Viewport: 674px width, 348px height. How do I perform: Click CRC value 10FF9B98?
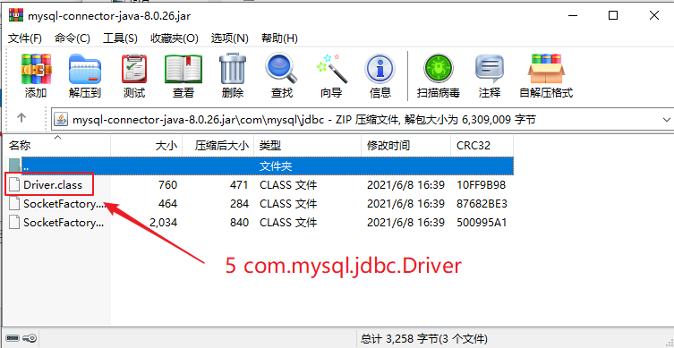pos(481,185)
